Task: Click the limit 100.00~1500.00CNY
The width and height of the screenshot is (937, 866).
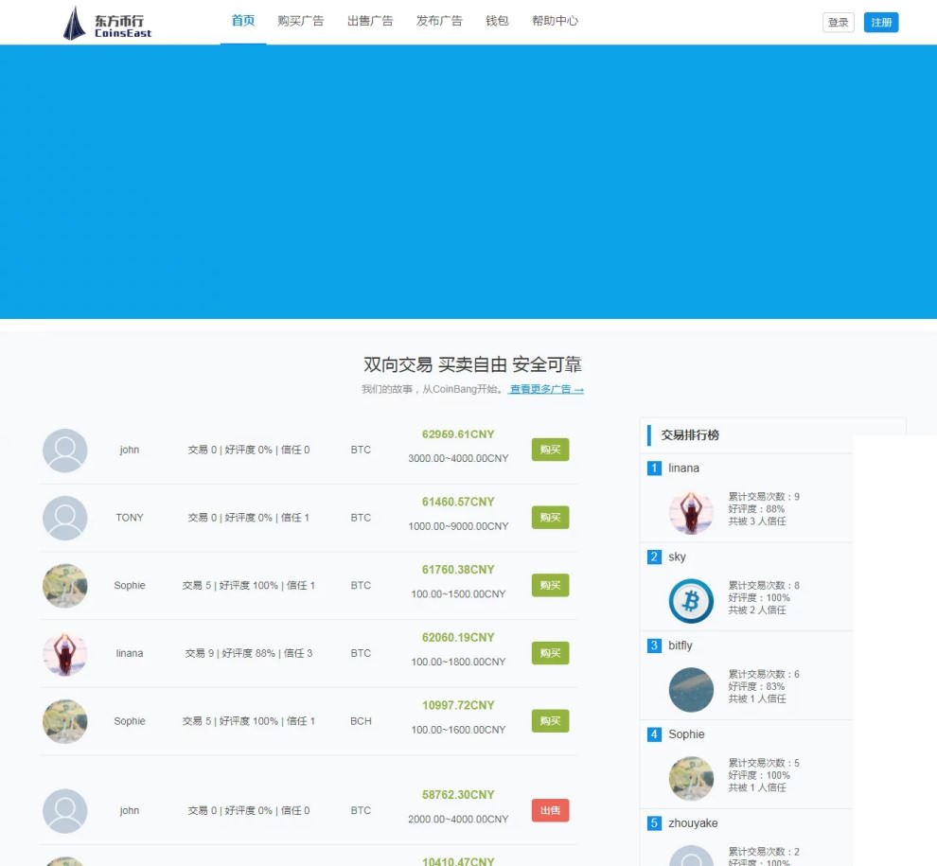Action: pos(458,594)
